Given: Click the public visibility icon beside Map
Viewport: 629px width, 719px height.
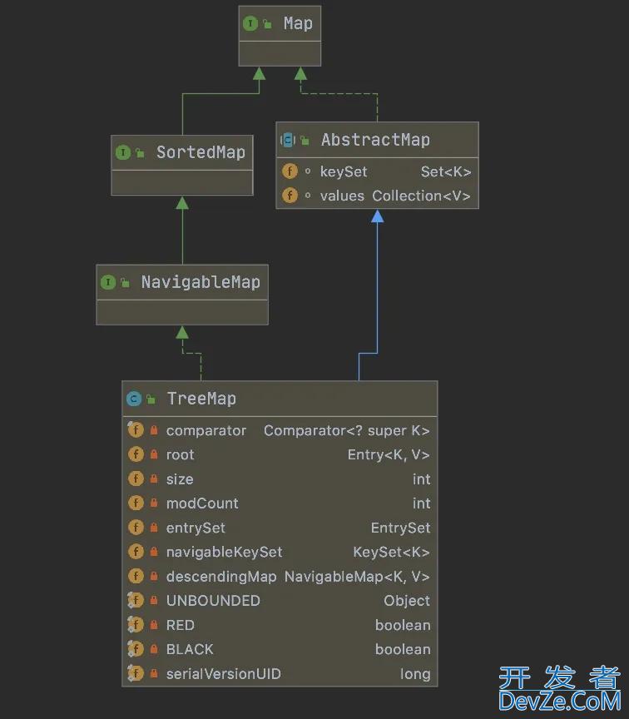Looking at the screenshot, I should coord(267,24).
